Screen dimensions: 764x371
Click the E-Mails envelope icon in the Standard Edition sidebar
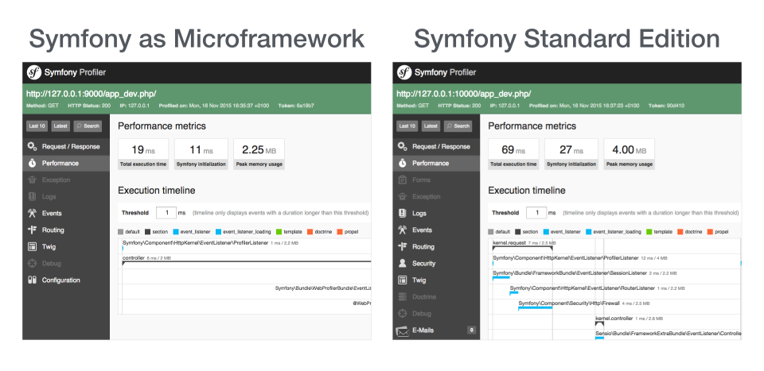point(403,330)
